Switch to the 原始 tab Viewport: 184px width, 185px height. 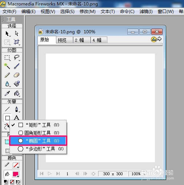(47, 40)
